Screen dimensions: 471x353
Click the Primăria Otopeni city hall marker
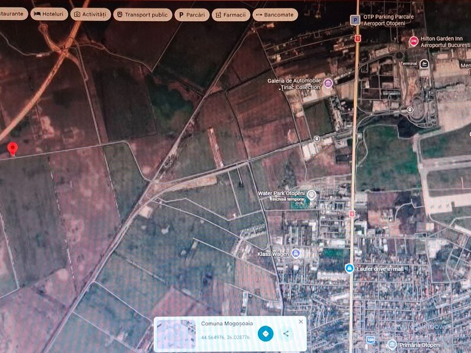point(392,344)
